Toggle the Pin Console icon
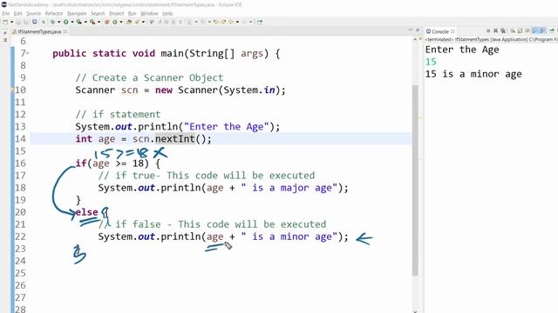The width and height of the screenshot is (558, 313). [552, 31]
